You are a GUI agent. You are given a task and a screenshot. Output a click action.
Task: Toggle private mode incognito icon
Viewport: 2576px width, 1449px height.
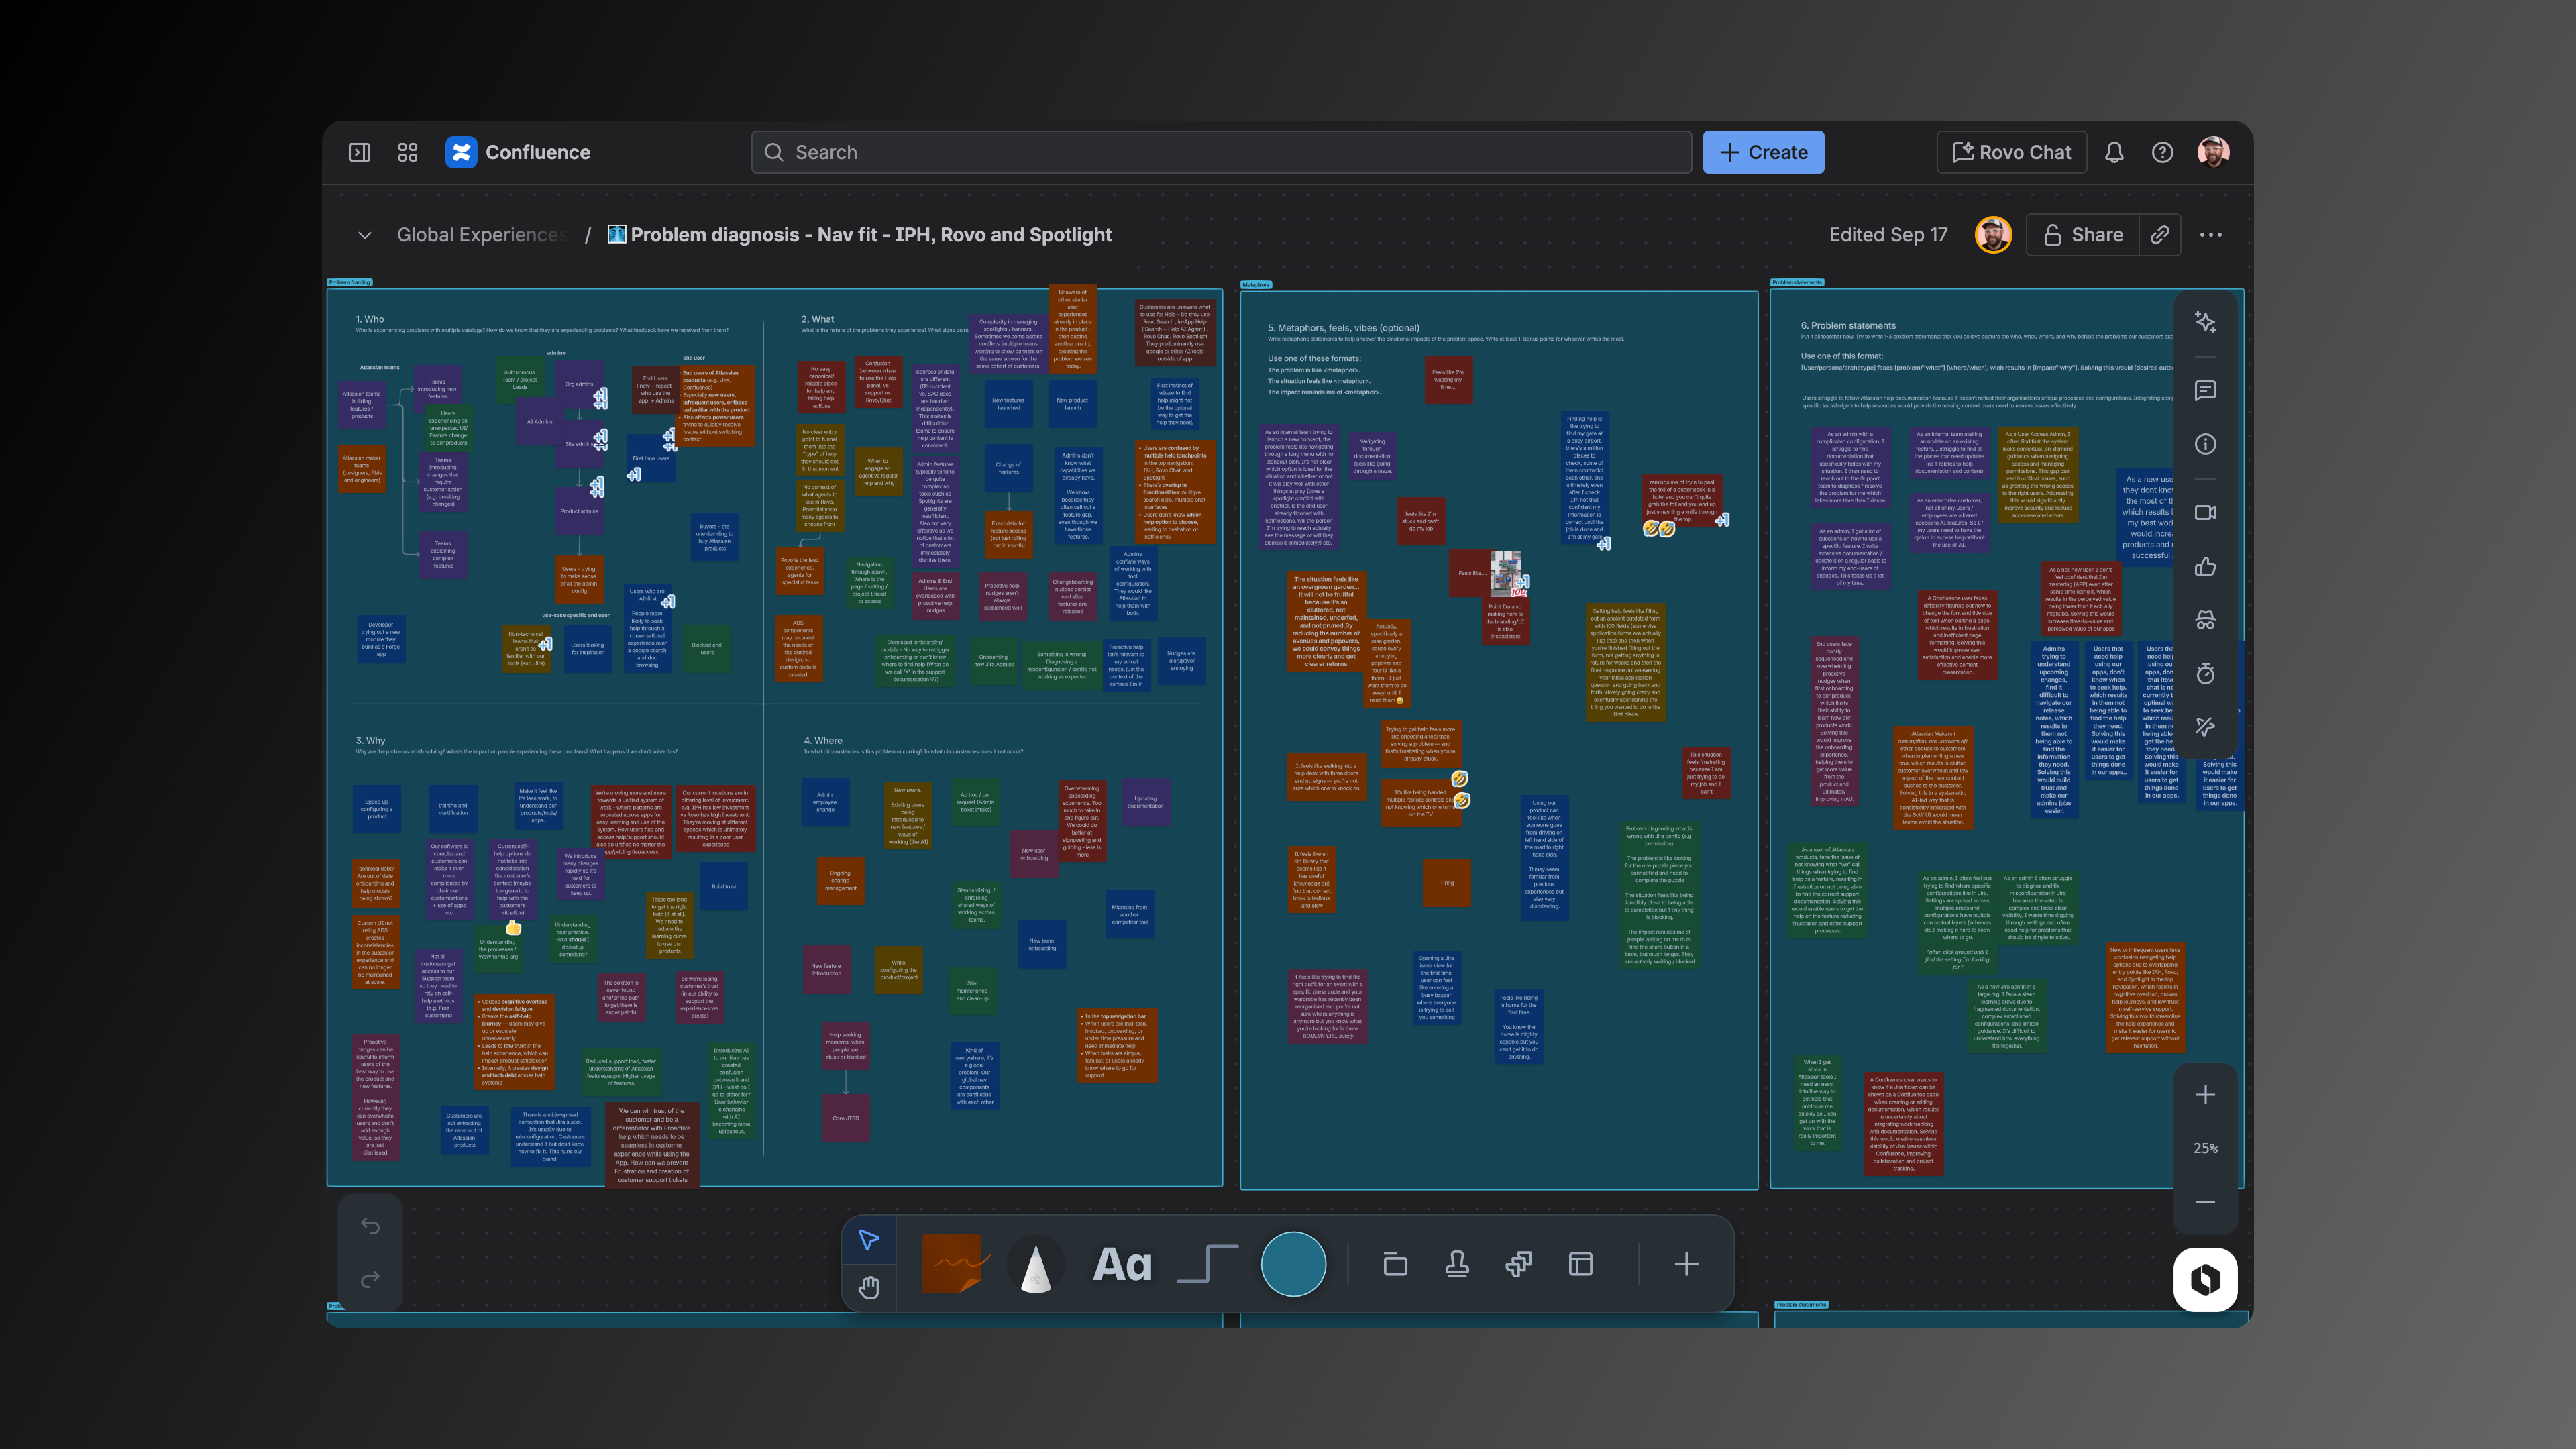(2205, 620)
